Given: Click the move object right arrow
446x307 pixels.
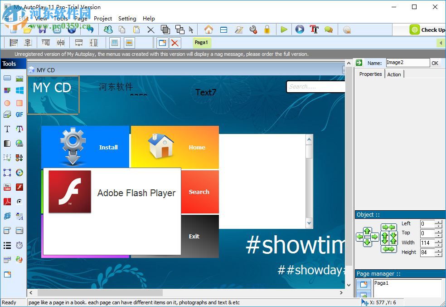Looking at the screenshot, I should pyautogui.click(x=374, y=237).
